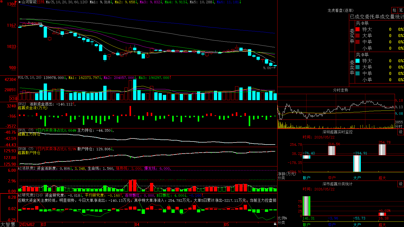This screenshot has width=404, height=227.
Task: Select the 日线 period label
Action: pyautogui.click(x=41, y=2)
